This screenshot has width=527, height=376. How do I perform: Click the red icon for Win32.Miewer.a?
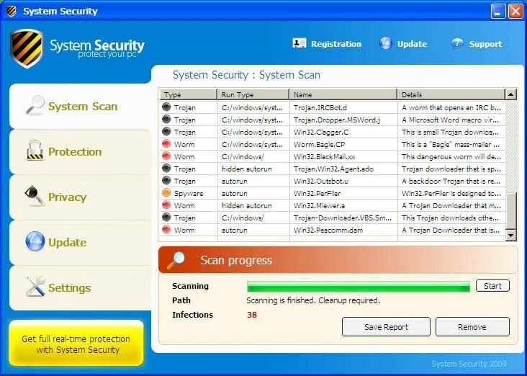click(x=166, y=205)
